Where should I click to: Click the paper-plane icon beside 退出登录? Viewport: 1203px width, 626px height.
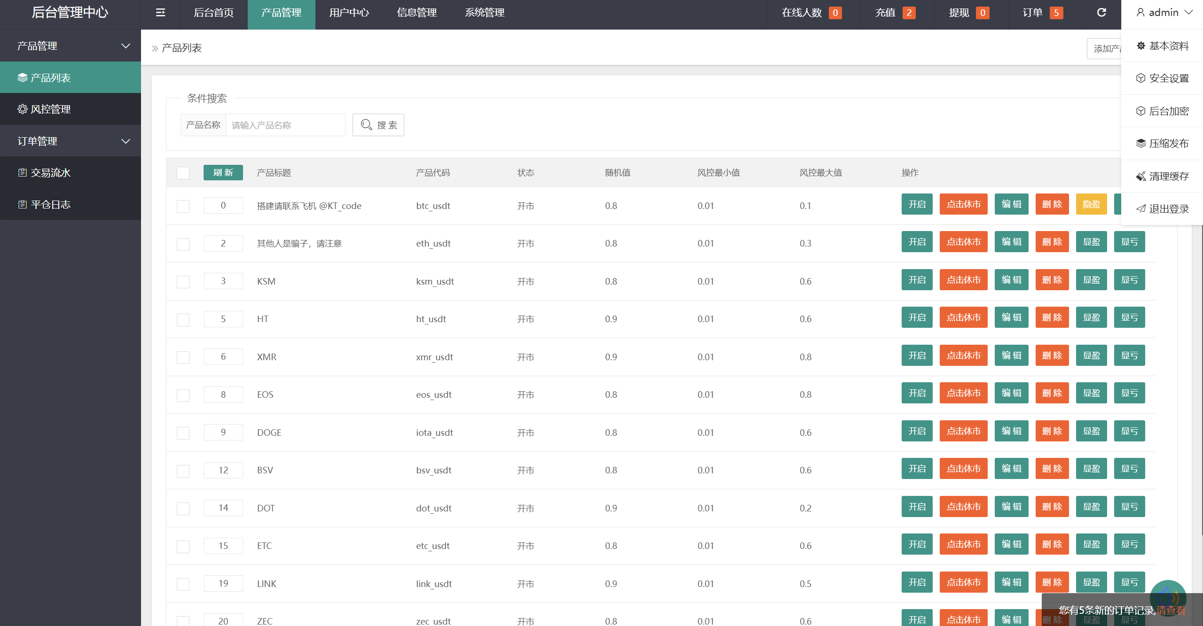pyautogui.click(x=1141, y=209)
